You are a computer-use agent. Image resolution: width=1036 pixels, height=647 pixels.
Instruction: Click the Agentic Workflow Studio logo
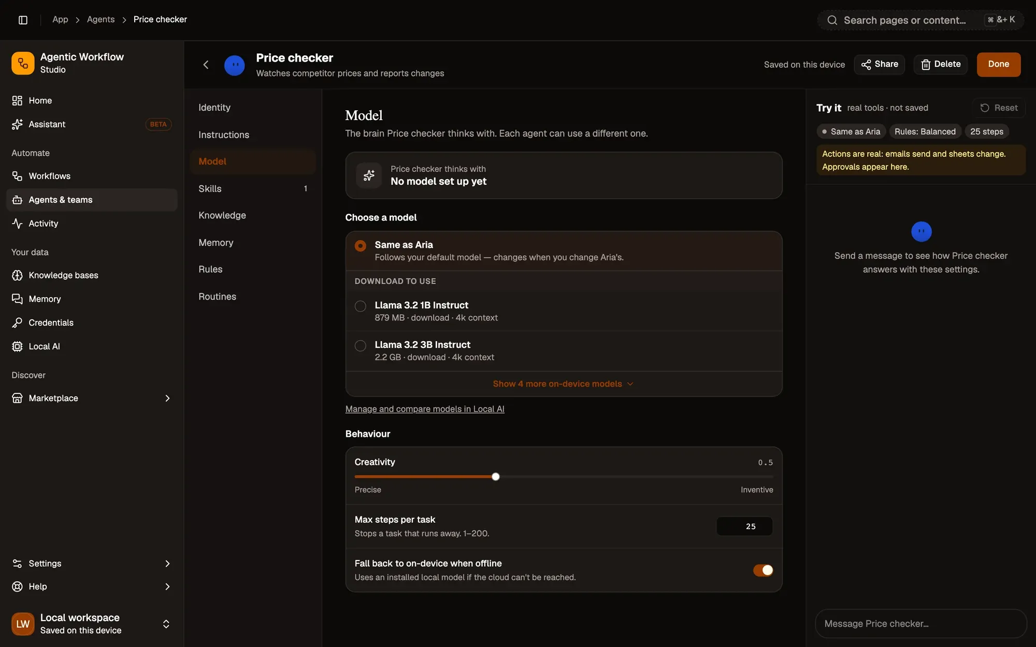pyautogui.click(x=23, y=63)
